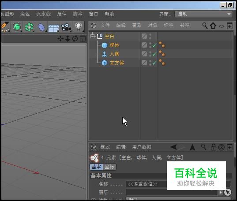Viewport: 237px width, 201px height.
Task: Create a Camera object
Action: coord(66,27)
